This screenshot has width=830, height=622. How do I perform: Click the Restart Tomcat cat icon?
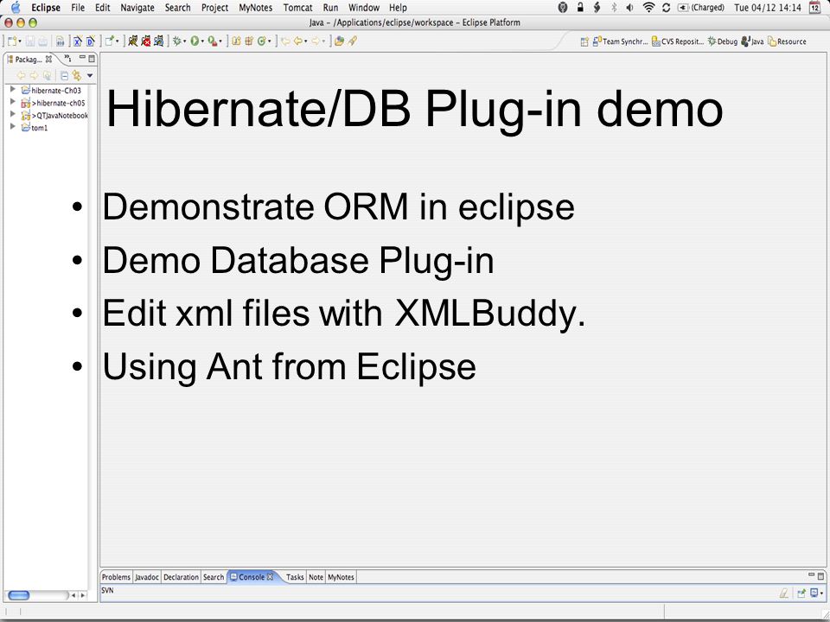point(159,41)
